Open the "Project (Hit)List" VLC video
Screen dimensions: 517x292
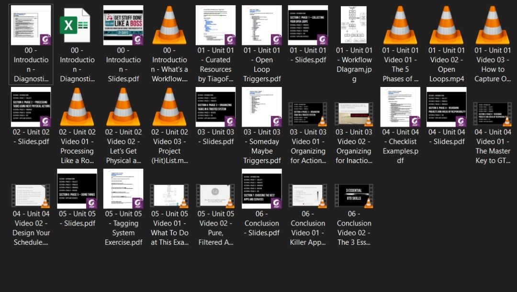tap(169, 106)
